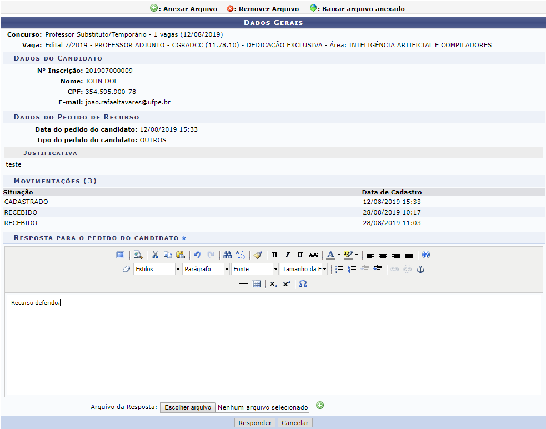Screen dimensions: 546x429
Task: Click the Cut scissors icon
Action: [155, 255]
